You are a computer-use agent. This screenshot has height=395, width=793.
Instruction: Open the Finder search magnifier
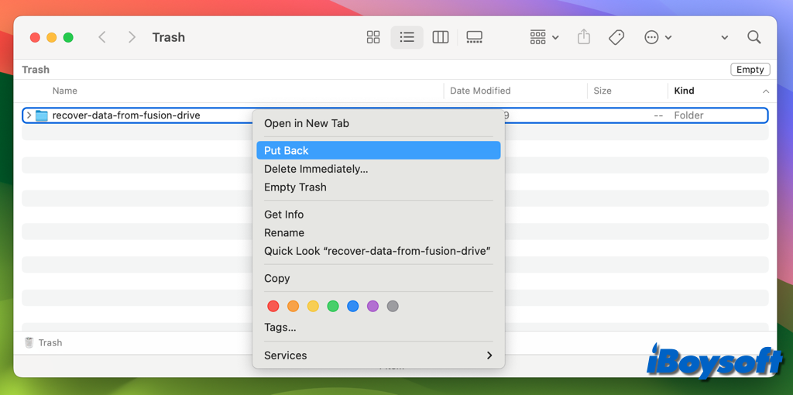754,37
